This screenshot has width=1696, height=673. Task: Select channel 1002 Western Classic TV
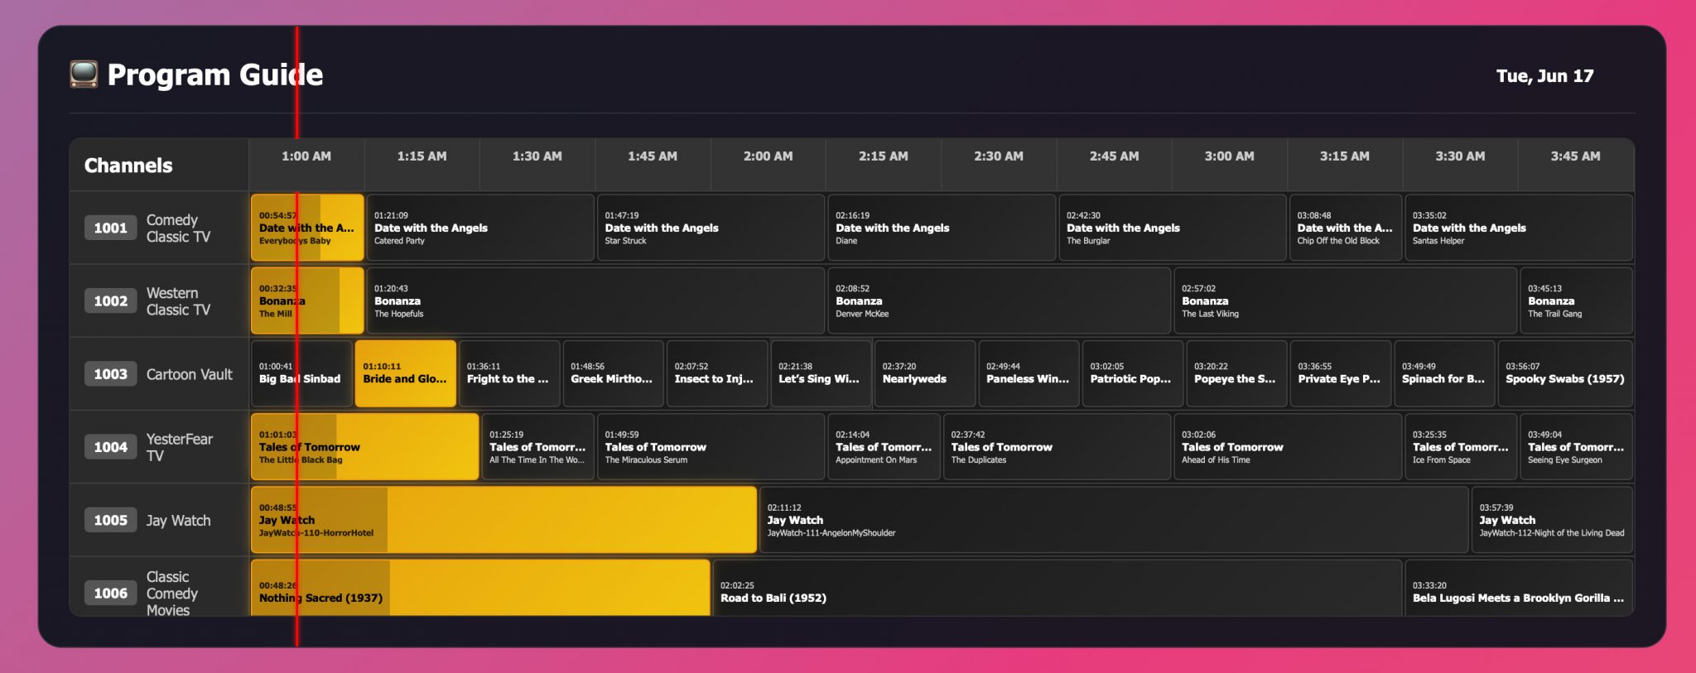pos(159,300)
